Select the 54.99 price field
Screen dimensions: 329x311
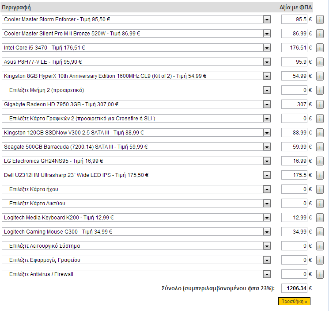click(294, 76)
